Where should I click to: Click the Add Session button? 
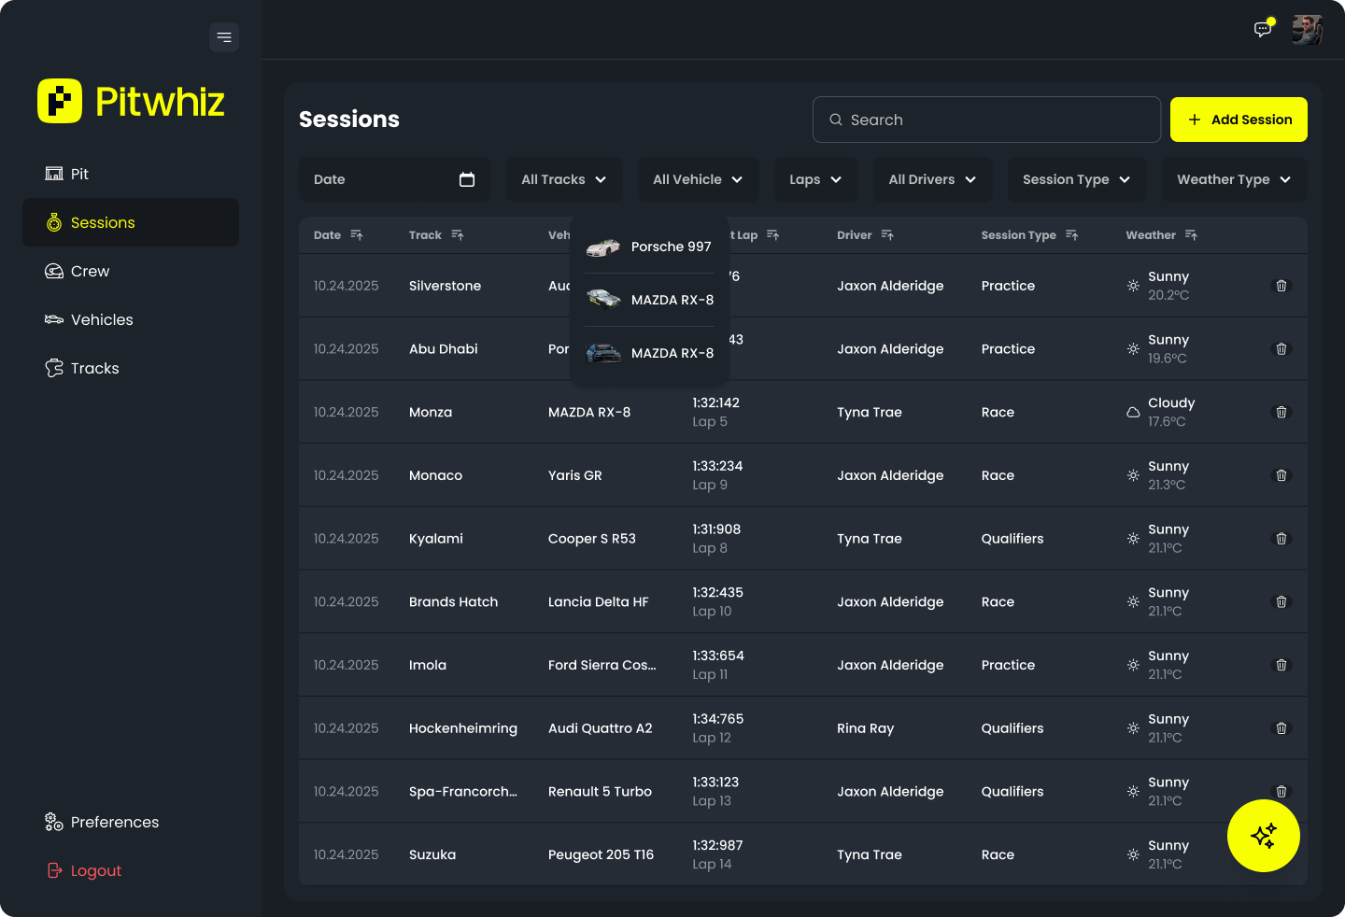(1239, 120)
